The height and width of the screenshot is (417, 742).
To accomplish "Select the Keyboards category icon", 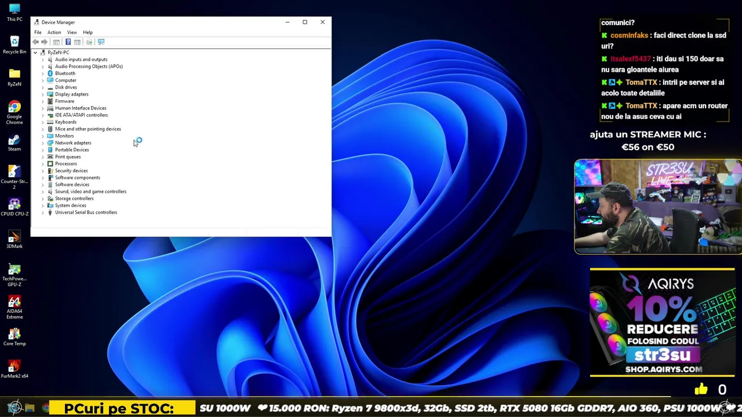I will point(50,122).
